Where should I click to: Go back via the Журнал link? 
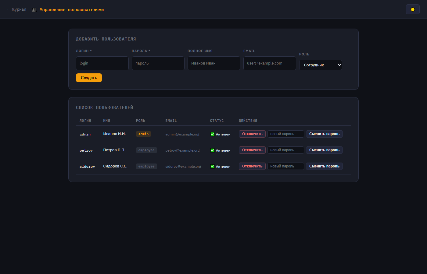(17, 9)
